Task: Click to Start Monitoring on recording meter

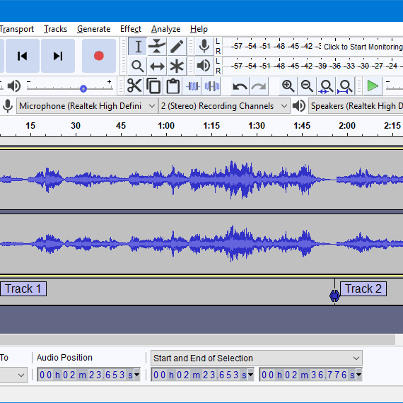Action: click(x=363, y=47)
